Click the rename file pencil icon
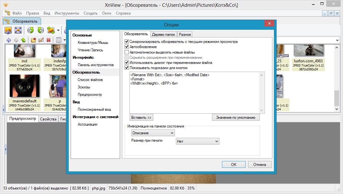343x194 pixels. pyautogui.click(x=41, y=40)
